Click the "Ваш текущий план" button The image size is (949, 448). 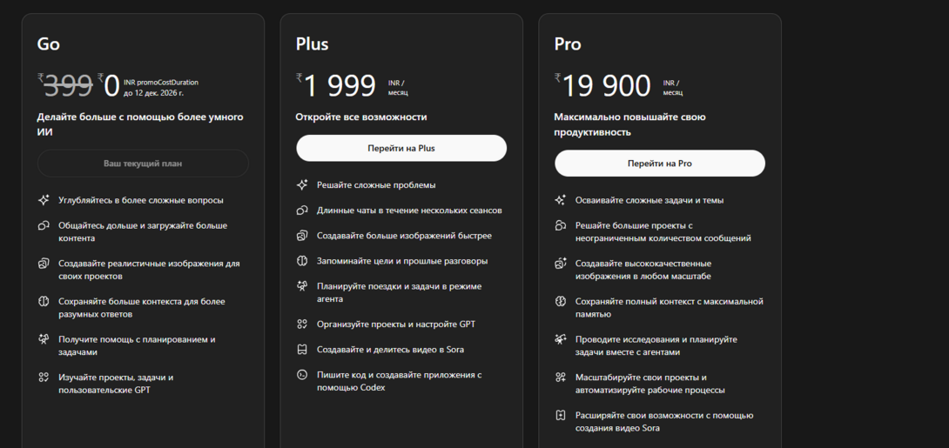(143, 163)
